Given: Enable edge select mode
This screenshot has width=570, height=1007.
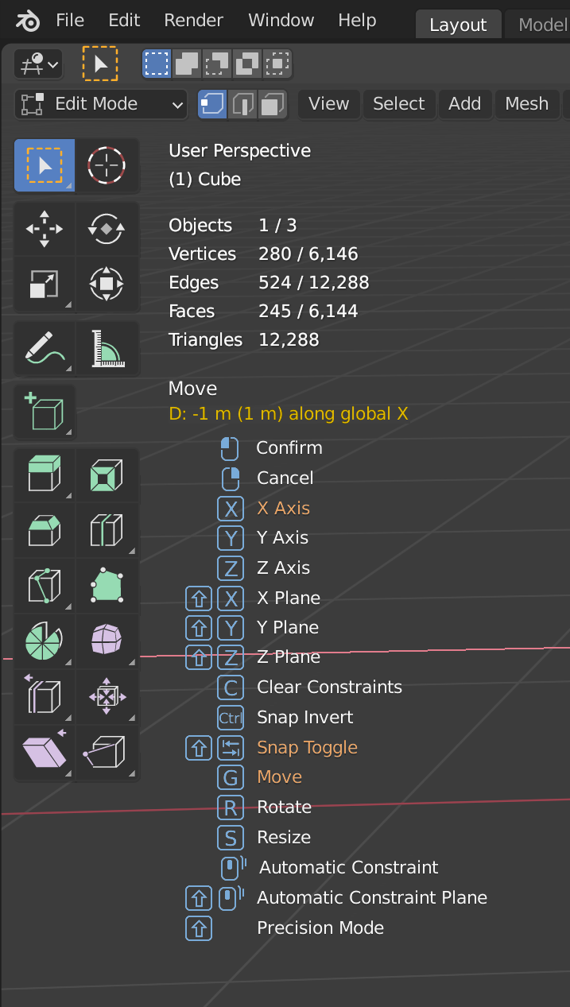Looking at the screenshot, I should (x=243, y=104).
